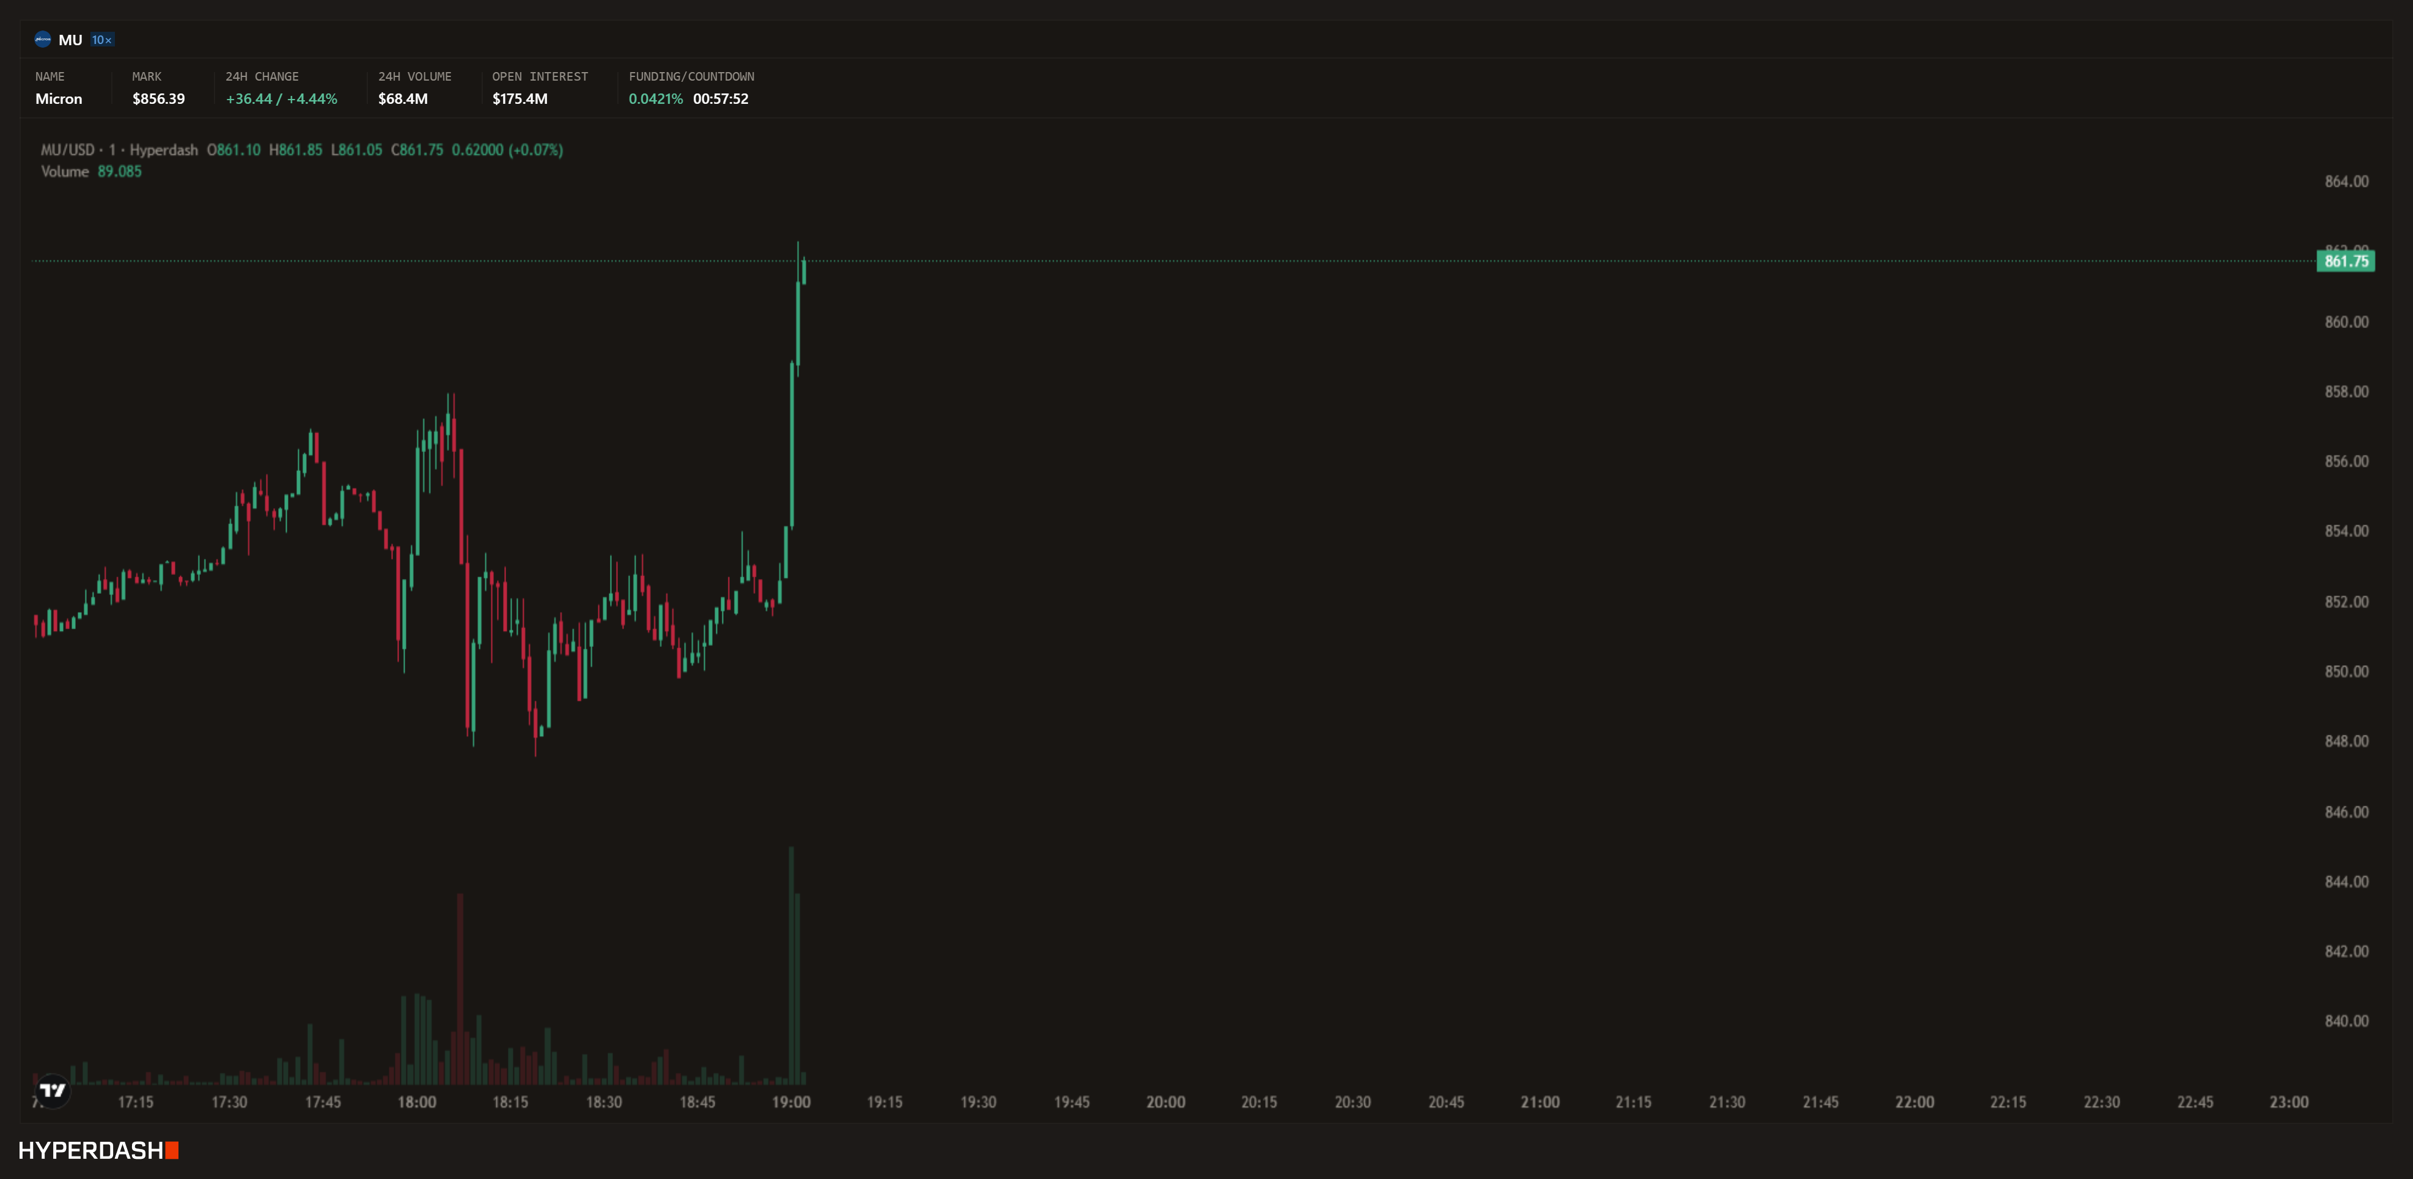This screenshot has height=1179, width=2413.
Task: Click the 17:45 time axis label
Action: (x=323, y=1102)
